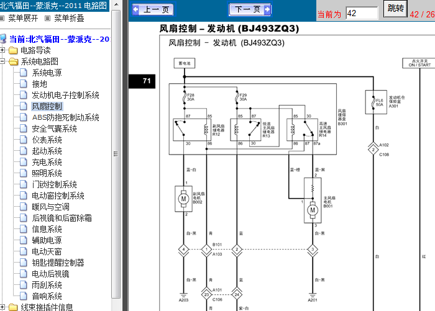Viewport: 435px width, 311px height.
Task: Open 起动系统 page
Action: (x=47, y=151)
